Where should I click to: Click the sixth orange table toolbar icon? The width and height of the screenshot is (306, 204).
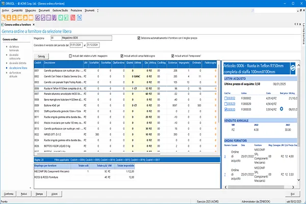(31, 17)
